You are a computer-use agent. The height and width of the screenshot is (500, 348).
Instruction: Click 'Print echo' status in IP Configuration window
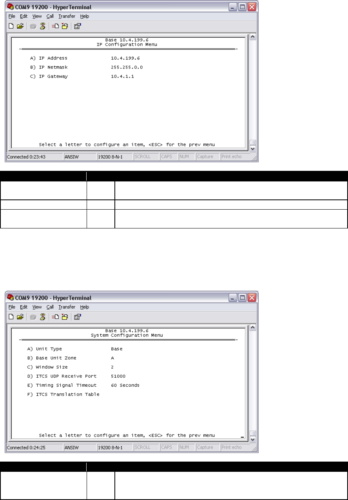tap(234, 157)
